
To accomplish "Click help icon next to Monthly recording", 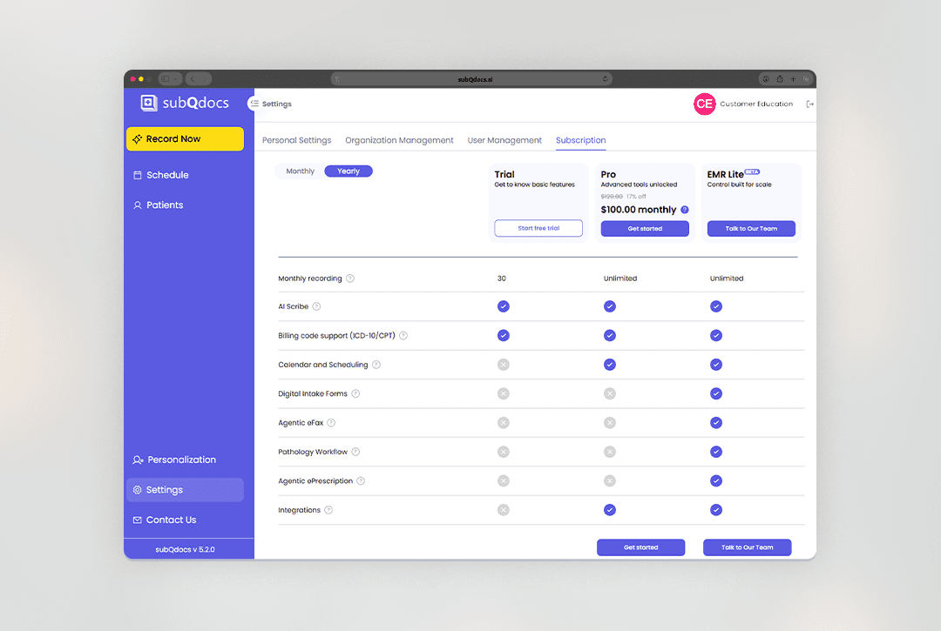I will (x=350, y=279).
